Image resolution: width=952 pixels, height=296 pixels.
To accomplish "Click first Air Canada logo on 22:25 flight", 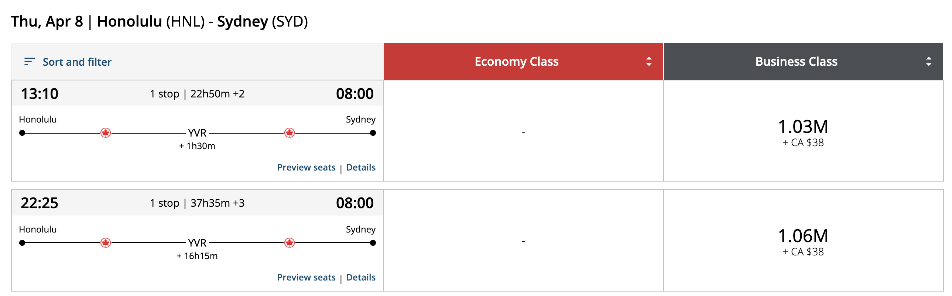I will (106, 243).
